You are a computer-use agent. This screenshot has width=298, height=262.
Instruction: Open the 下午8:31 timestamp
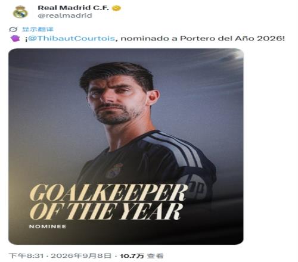tap(26, 255)
